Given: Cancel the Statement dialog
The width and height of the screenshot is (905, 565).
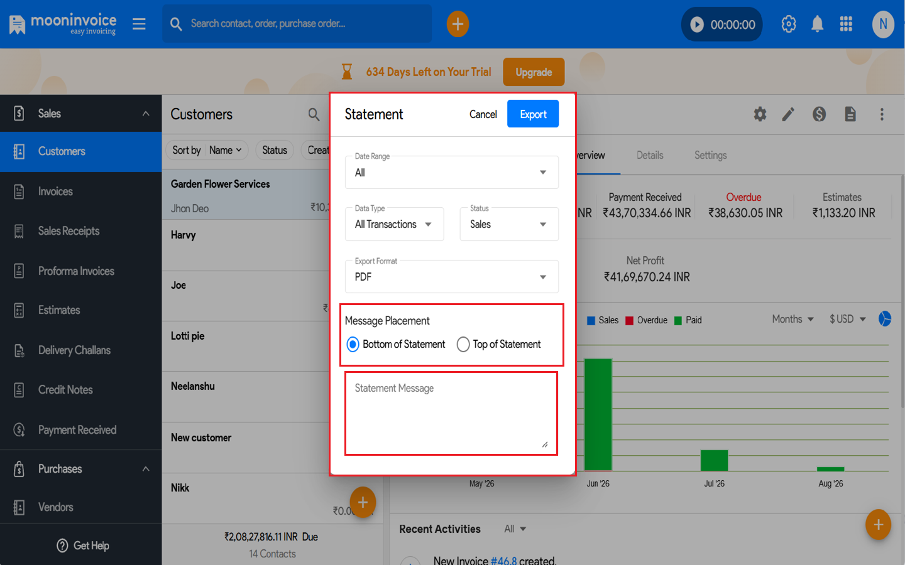Looking at the screenshot, I should point(483,114).
